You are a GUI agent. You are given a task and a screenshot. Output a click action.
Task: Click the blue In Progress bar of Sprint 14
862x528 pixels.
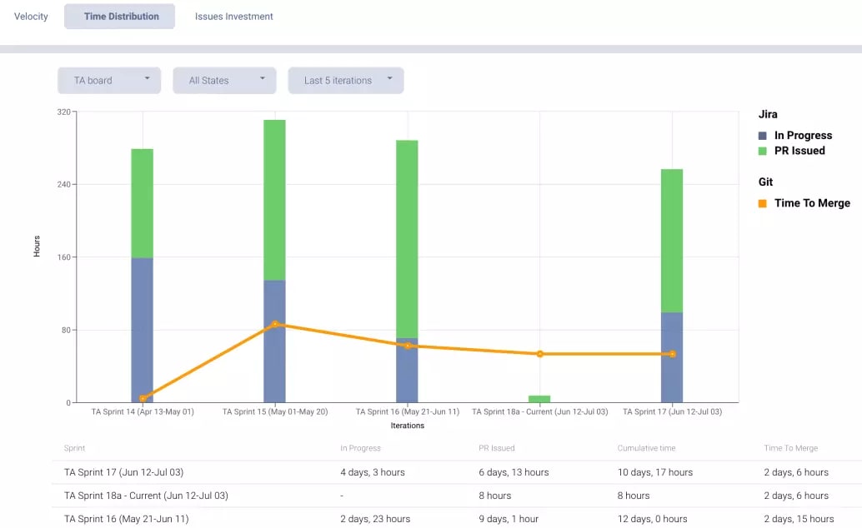[143, 330]
